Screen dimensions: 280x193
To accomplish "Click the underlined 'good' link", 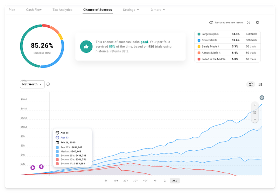I will click(144, 42).
